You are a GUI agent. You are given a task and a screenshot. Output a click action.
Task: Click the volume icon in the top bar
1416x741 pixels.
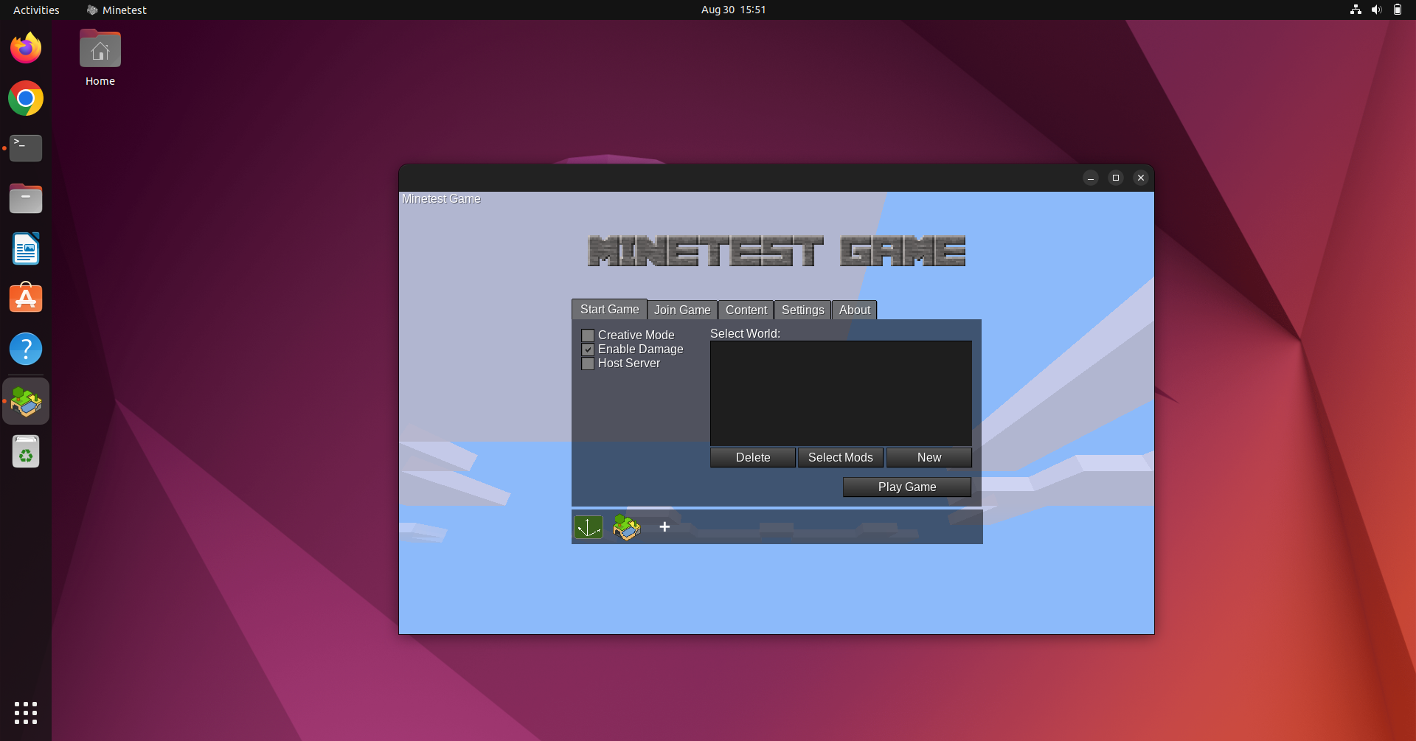click(x=1376, y=10)
